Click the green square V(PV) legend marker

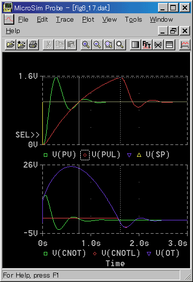click(x=46, y=155)
